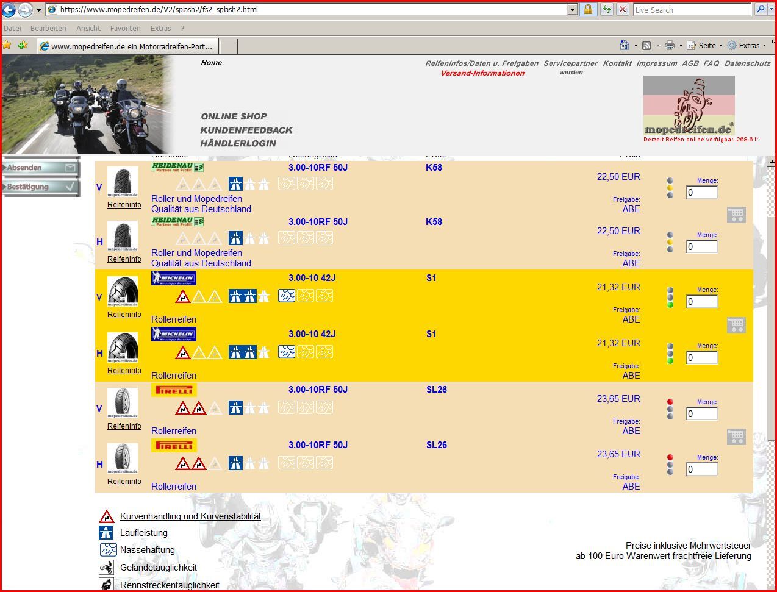Click the Nässehaftung legend icon
This screenshot has height=592, width=777.
pos(108,550)
